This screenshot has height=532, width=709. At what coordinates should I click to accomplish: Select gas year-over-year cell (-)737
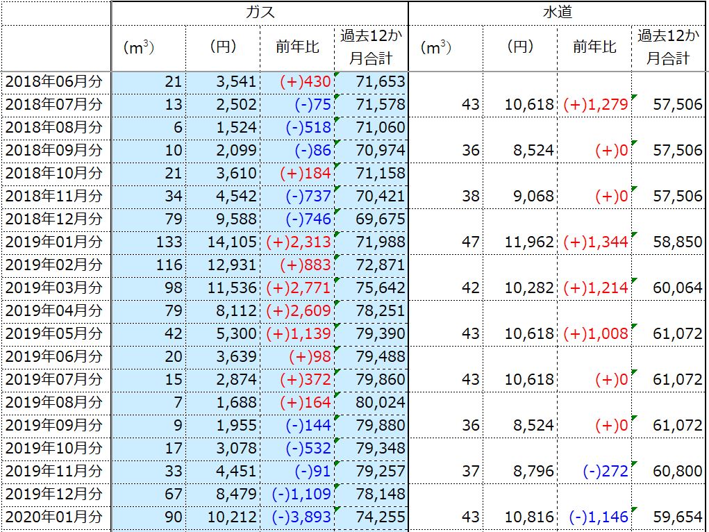[x=297, y=197]
